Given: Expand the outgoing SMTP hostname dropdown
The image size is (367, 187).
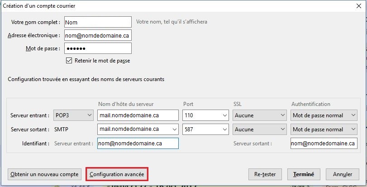Looking at the screenshot, I should point(174,129).
